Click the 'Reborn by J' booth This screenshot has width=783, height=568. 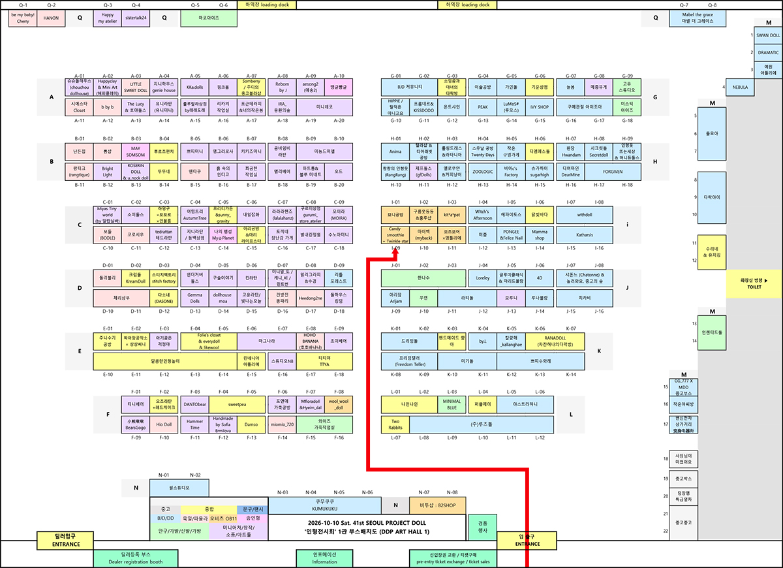(282, 87)
